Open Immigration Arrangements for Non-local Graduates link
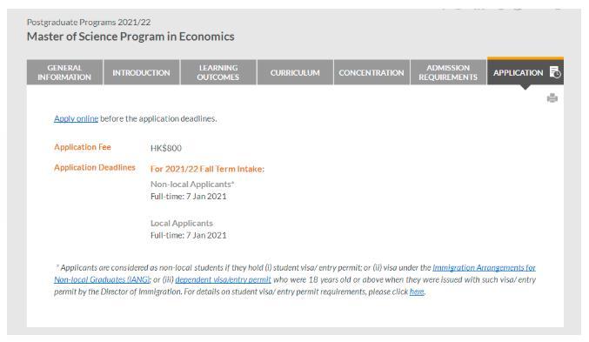 pyautogui.click(x=484, y=267)
